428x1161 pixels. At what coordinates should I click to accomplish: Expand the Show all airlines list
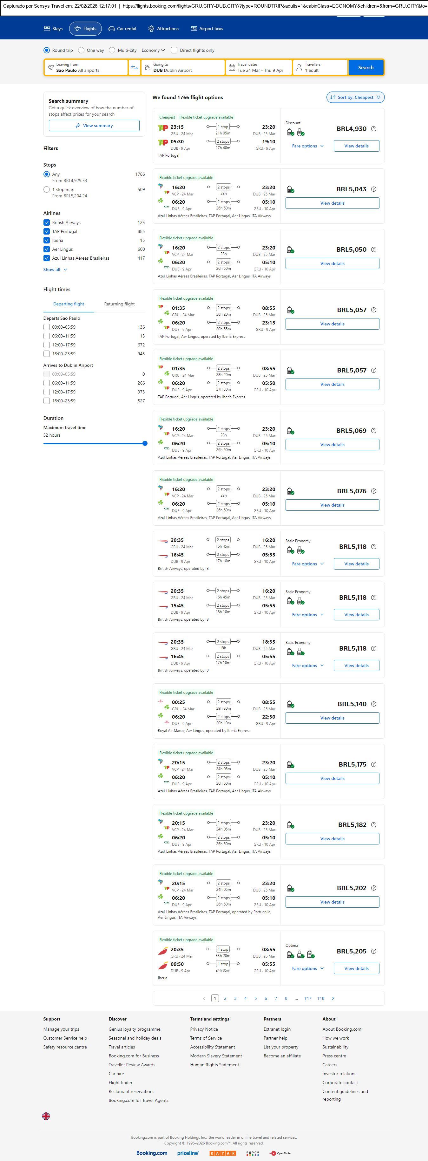pos(55,270)
